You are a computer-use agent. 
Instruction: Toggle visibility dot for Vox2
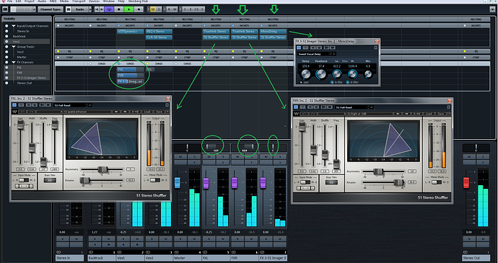click(6, 52)
